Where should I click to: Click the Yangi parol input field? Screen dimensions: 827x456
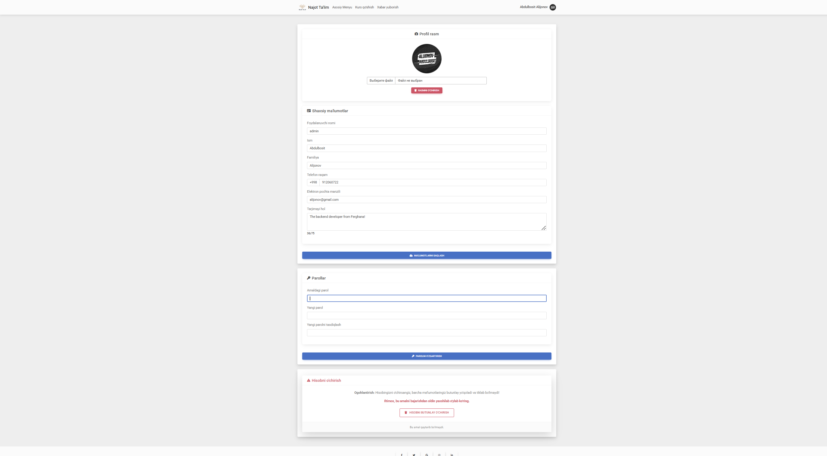426,316
